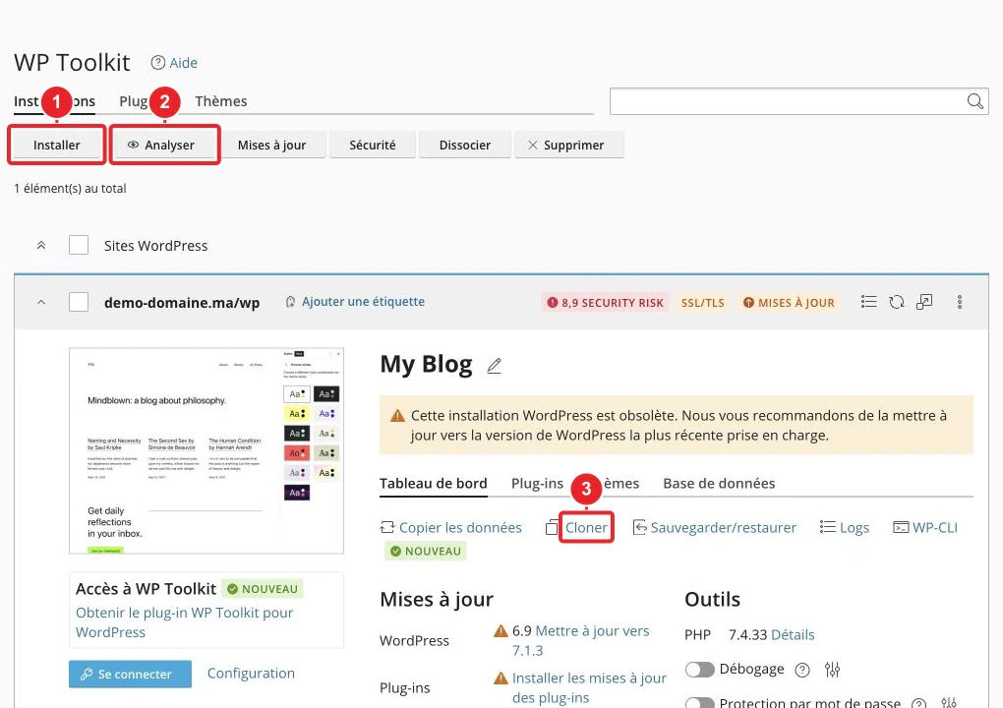Click the search magnifier icon
Viewport: 1003px width, 708px height.
coord(974,101)
